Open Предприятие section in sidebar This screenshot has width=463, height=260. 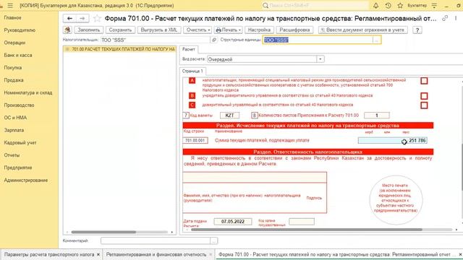point(18,168)
